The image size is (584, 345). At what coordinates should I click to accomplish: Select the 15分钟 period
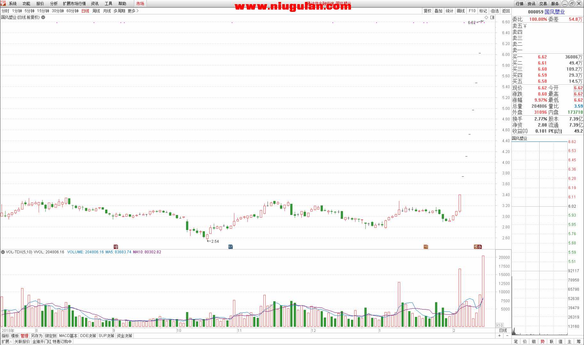(43, 11)
